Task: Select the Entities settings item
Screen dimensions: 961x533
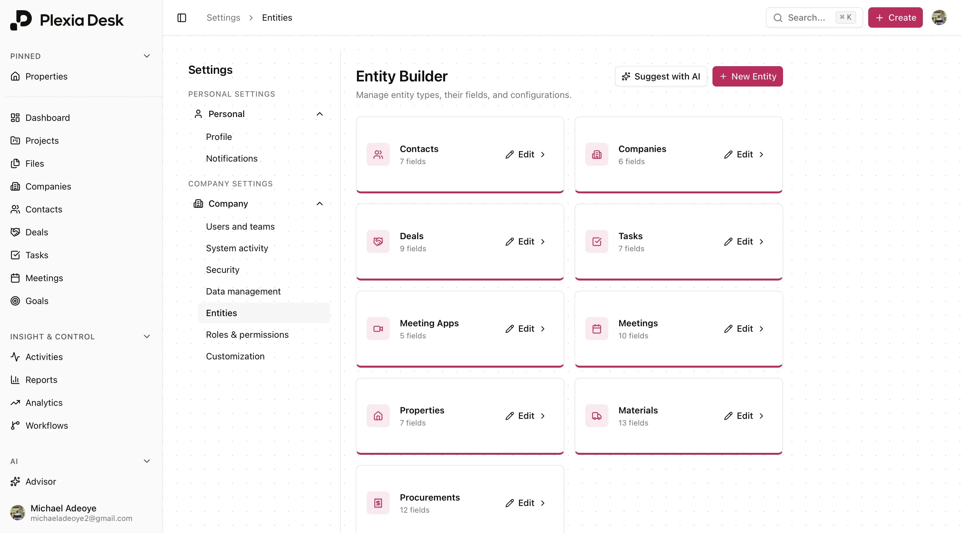Action: [x=264, y=313]
